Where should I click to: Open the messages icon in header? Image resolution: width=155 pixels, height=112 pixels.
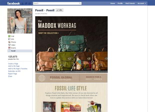pyautogui.click(x=26, y=4)
